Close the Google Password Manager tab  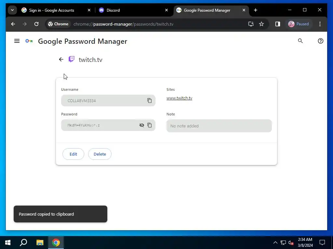tap(244, 10)
